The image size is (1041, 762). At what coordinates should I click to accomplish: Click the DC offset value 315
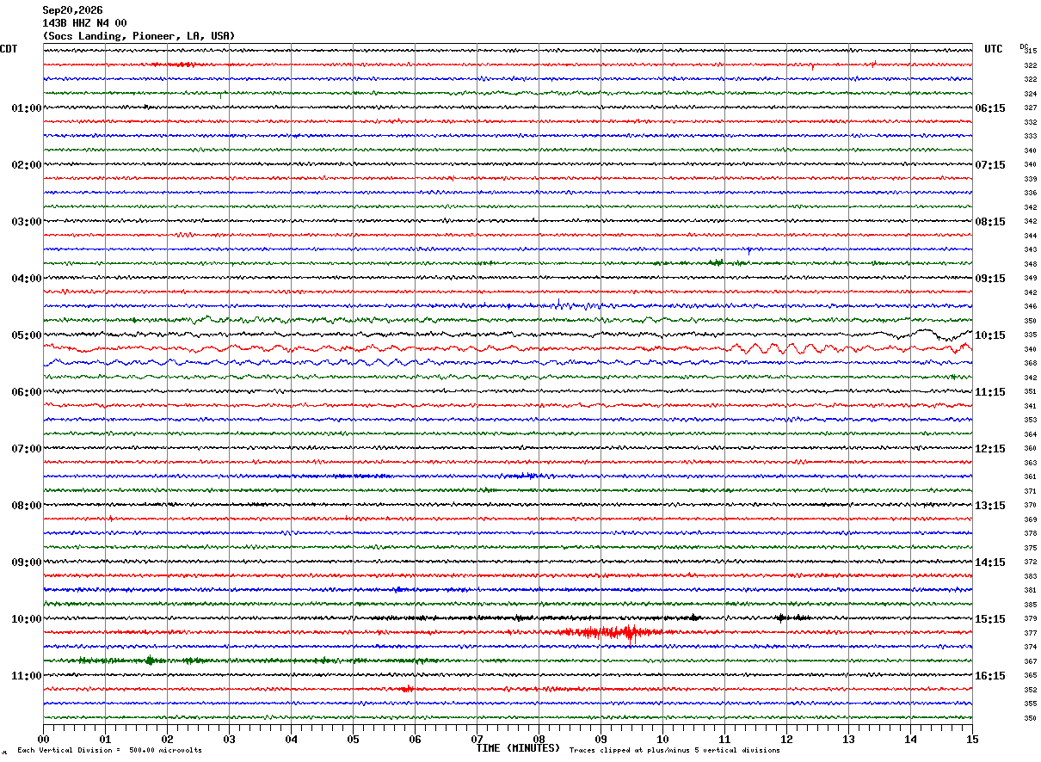(x=1030, y=51)
